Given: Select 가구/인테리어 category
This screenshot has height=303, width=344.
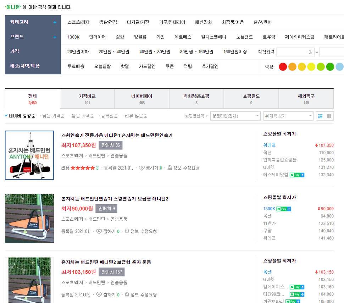Looking at the screenshot, I should click(x=172, y=22).
